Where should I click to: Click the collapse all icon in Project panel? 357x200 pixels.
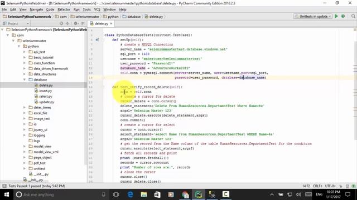point(67,23)
